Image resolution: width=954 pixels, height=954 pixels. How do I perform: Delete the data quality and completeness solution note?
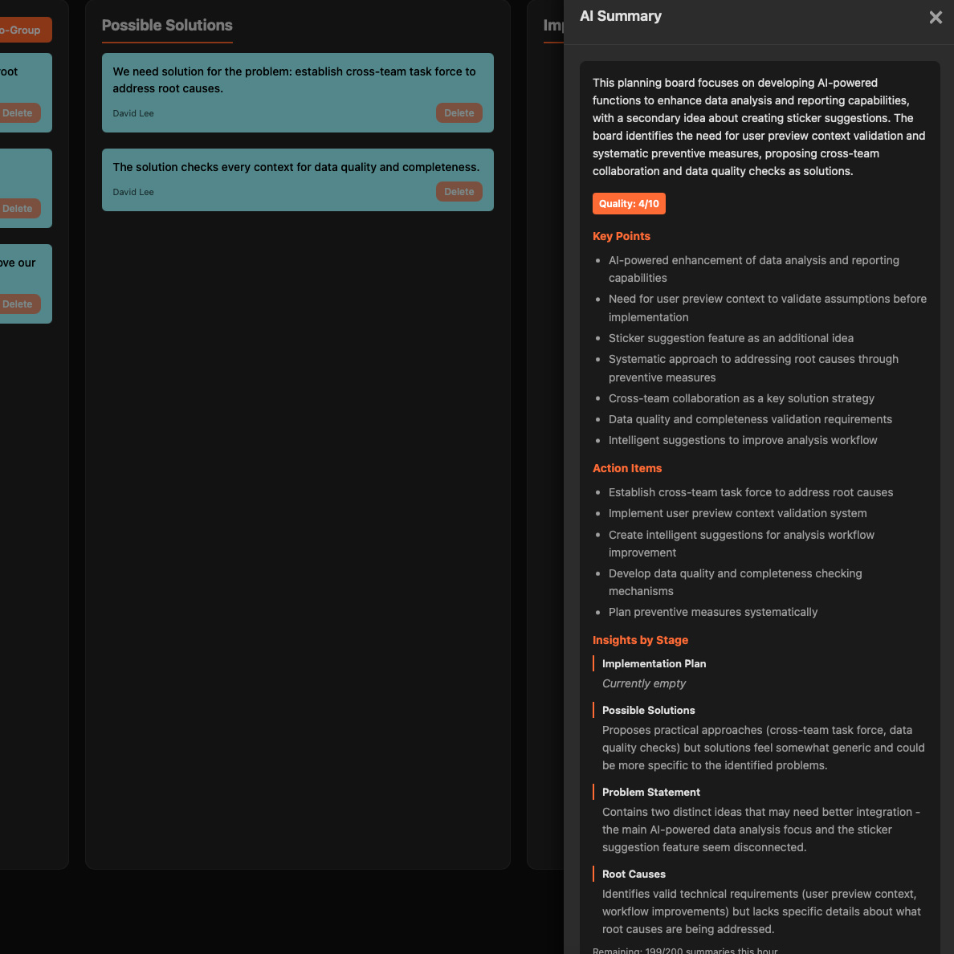(x=459, y=191)
